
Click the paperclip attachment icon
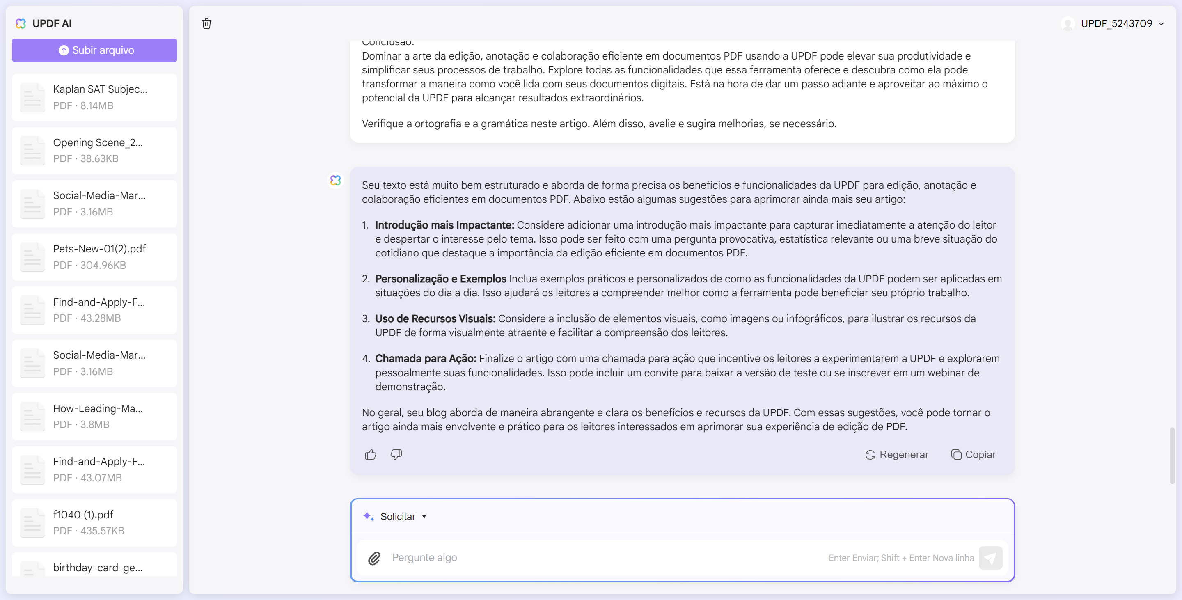pyautogui.click(x=374, y=558)
